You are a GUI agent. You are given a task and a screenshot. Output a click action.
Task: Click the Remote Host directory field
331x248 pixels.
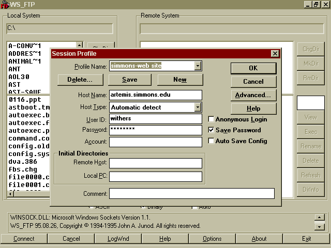coord(155,163)
